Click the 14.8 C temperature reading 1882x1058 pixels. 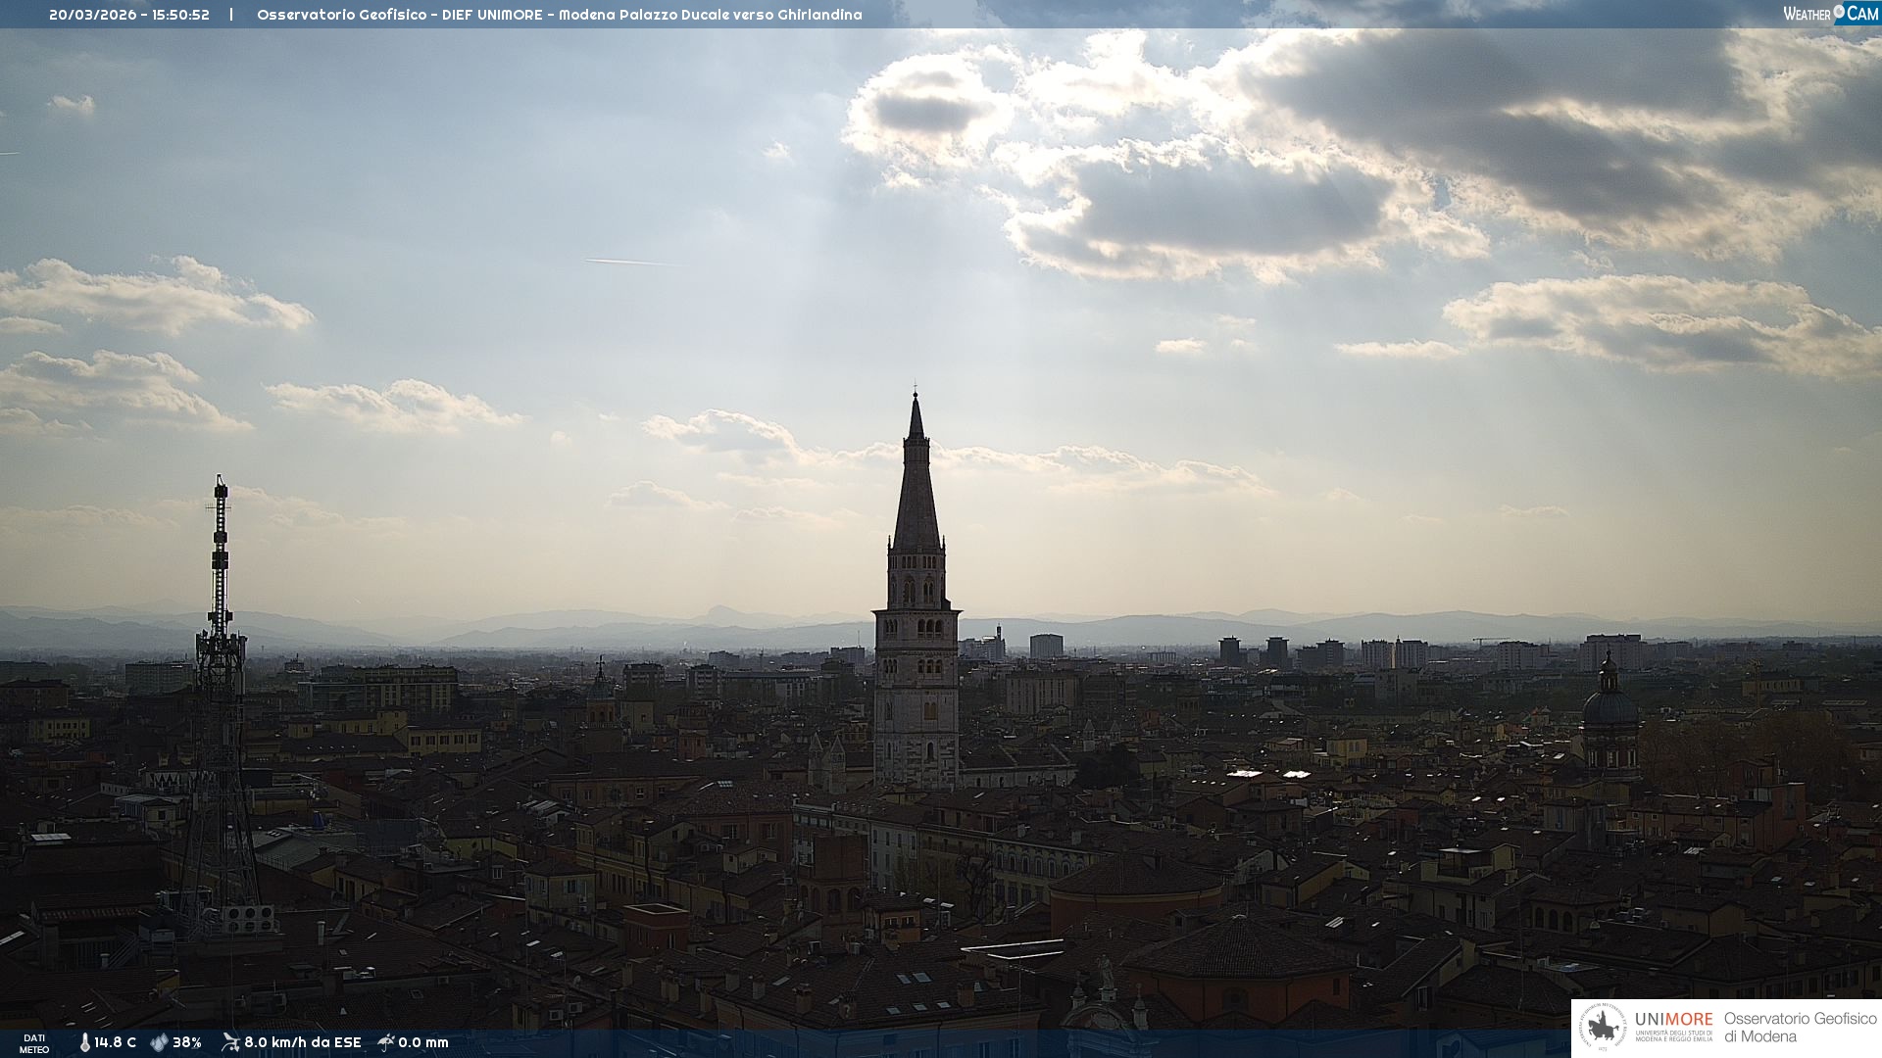point(116,1042)
